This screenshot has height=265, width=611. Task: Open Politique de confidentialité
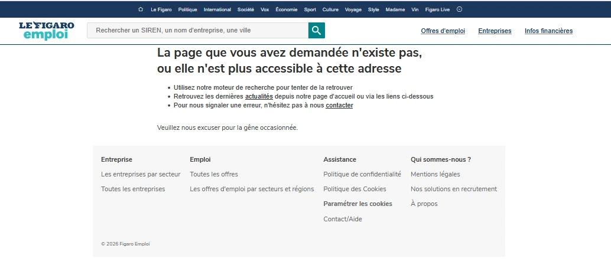click(x=362, y=174)
